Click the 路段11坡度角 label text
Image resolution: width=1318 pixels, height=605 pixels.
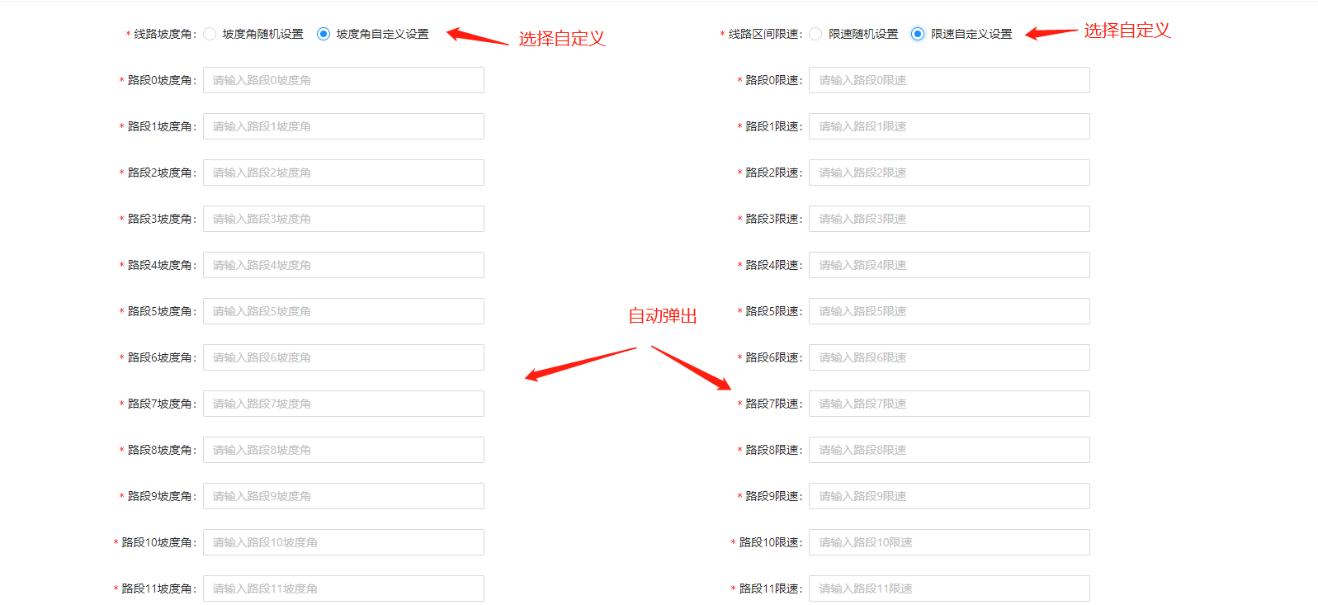tap(157, 588)
